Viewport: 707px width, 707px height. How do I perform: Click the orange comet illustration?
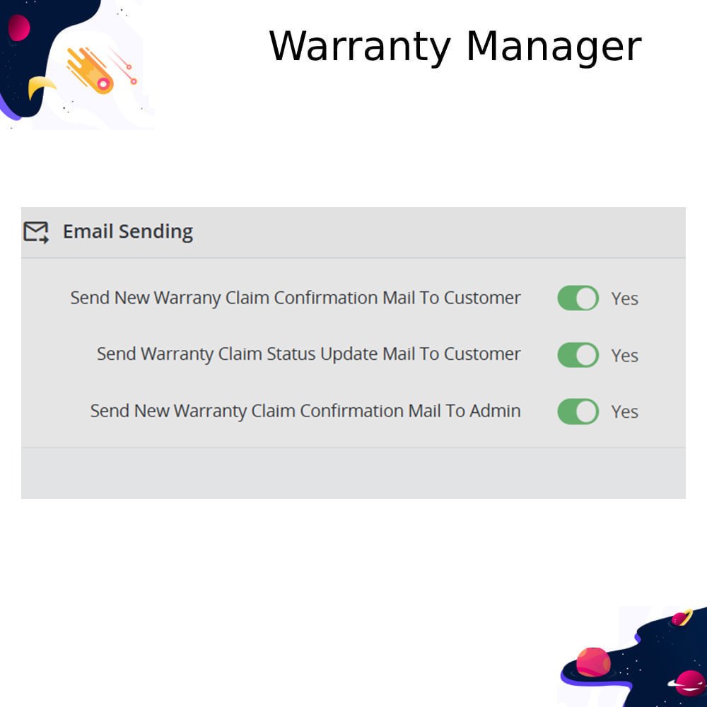[x=90, y=71]
